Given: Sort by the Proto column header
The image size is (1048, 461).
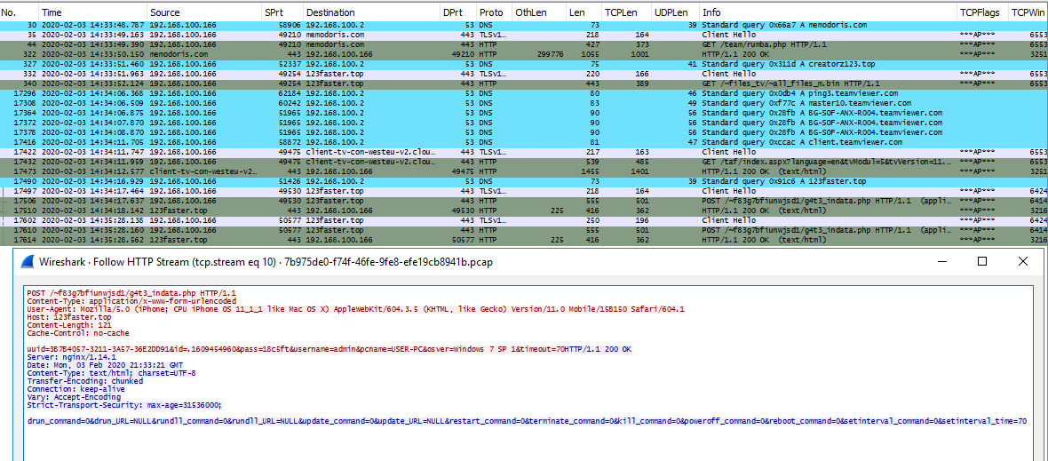Looking at the screenshot, I should tap(494, 12).
